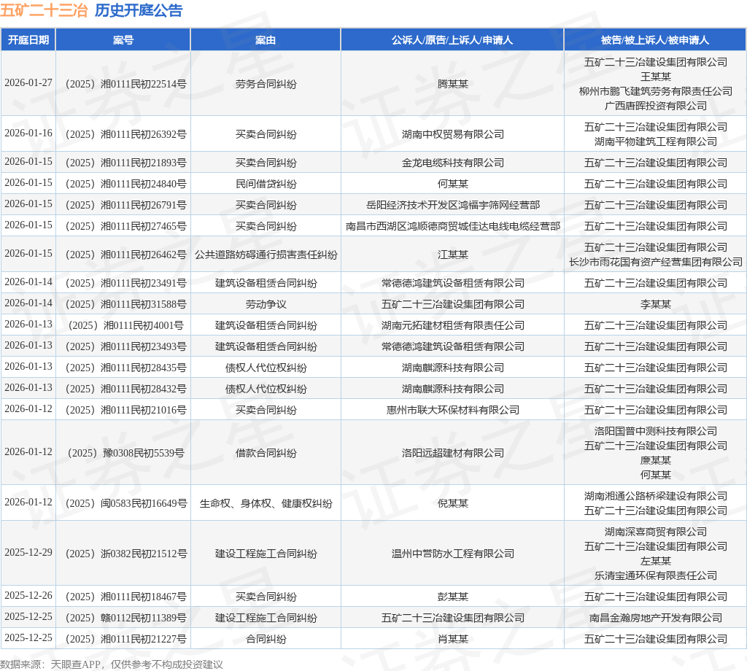Click case number 浙0382民初21512号

coord(125,554)
